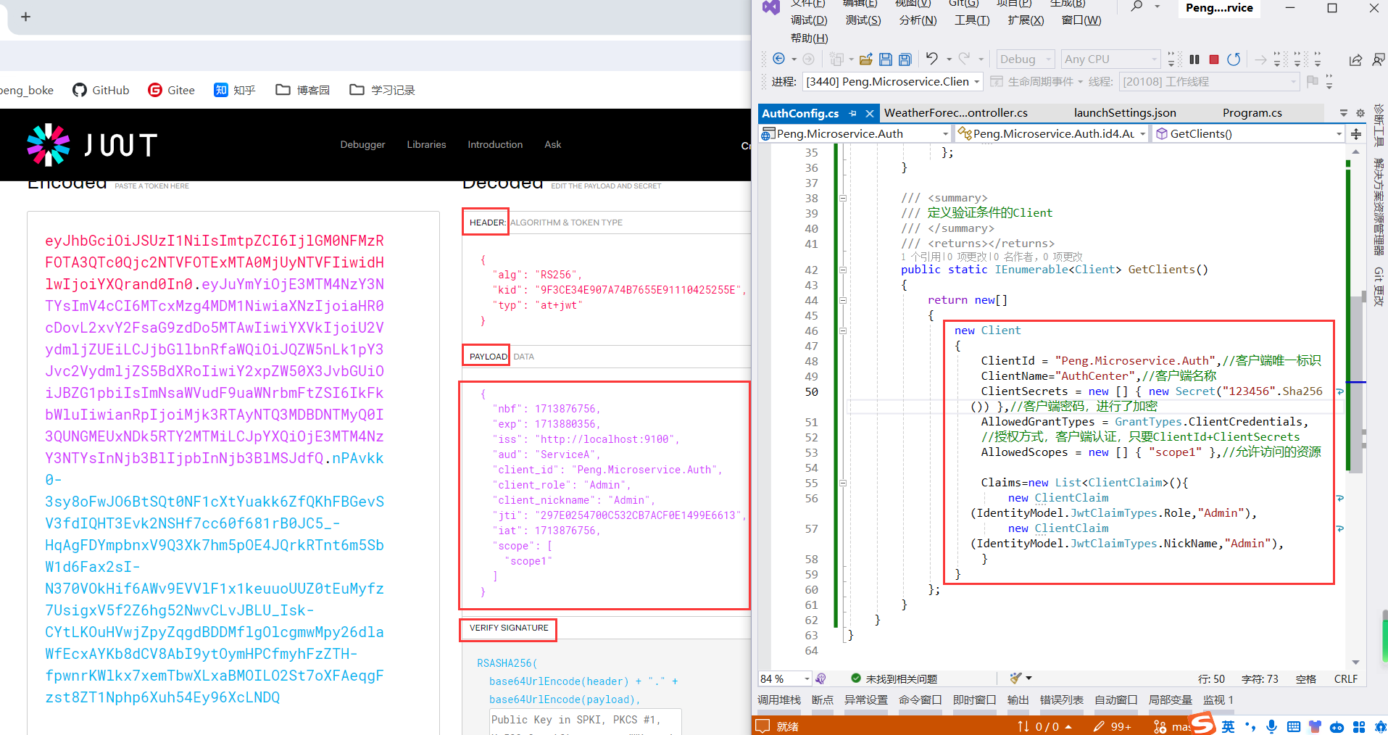1388x735 pixels.
Task: Collapse the new Client block at line 46
Action: (x=843, y=331)
